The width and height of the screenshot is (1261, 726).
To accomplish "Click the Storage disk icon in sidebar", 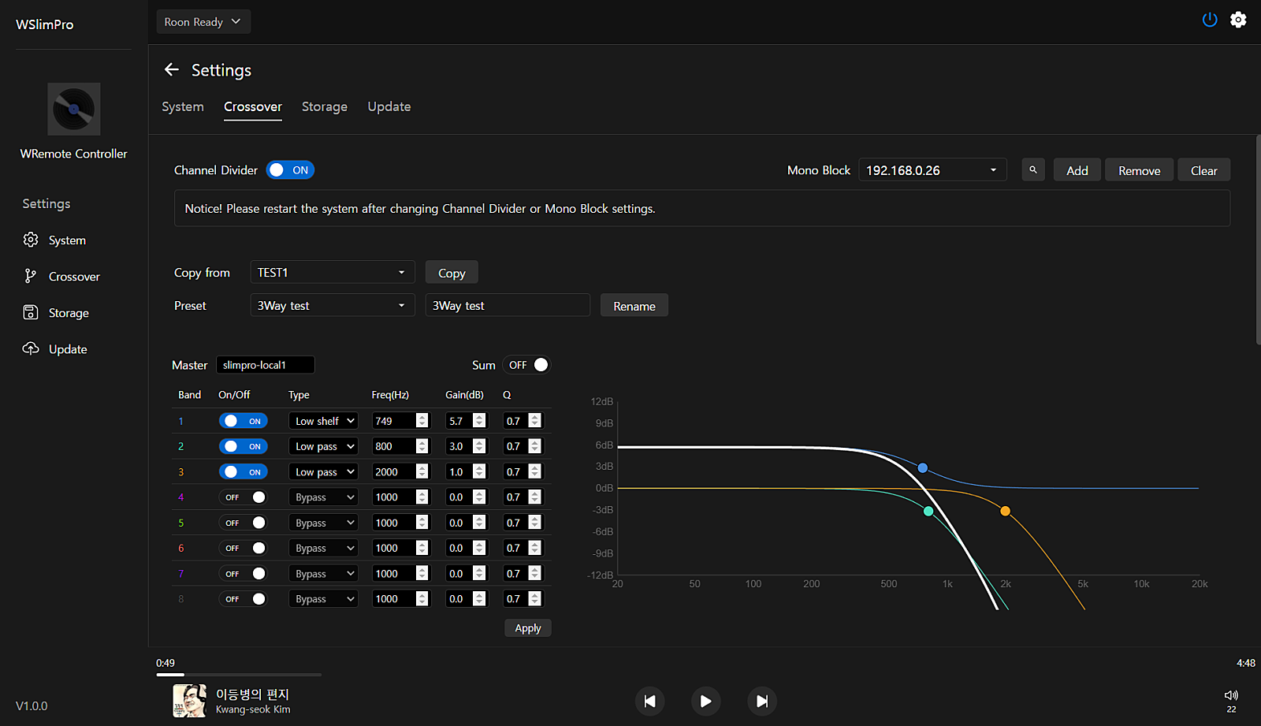I will 31,312.
